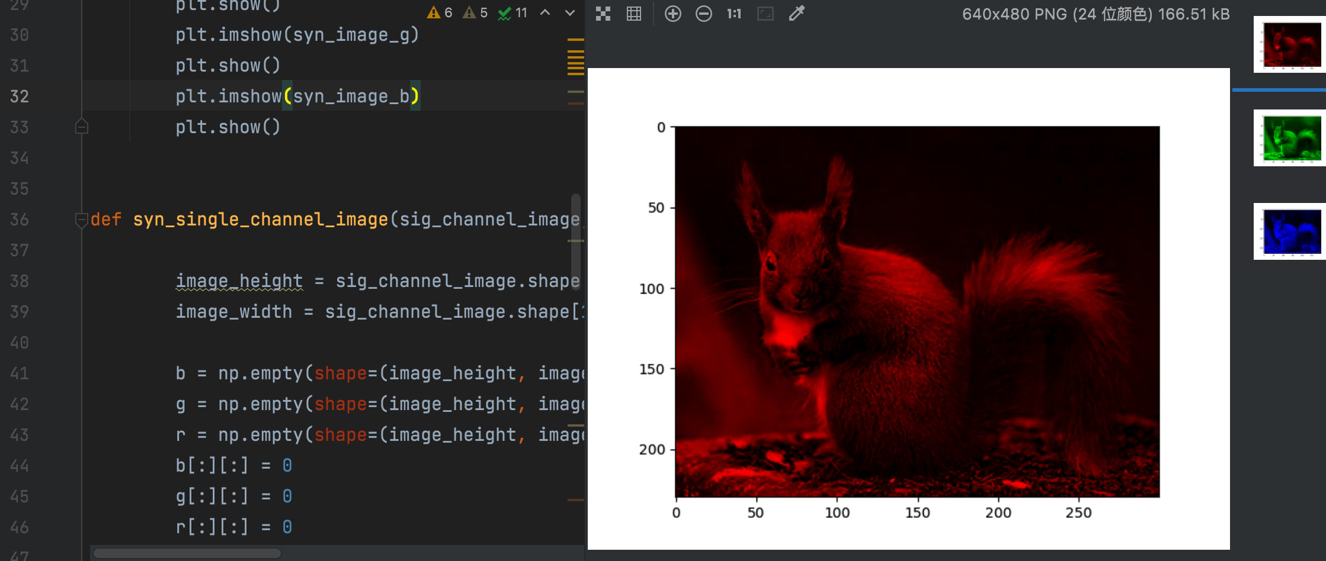This screenshot has height=561, width=1326.
Task: Click the 'g[:][:] = 0' line
Action: pyautogui.click(x=234, y=496)
